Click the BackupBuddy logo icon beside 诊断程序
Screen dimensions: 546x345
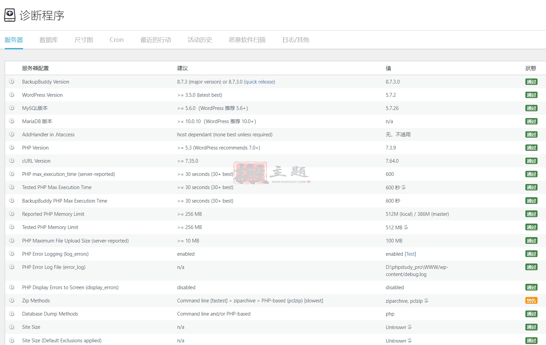[x=10, y=15]
